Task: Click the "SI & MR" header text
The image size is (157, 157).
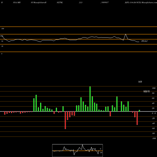Action: [x=17, y=3]
